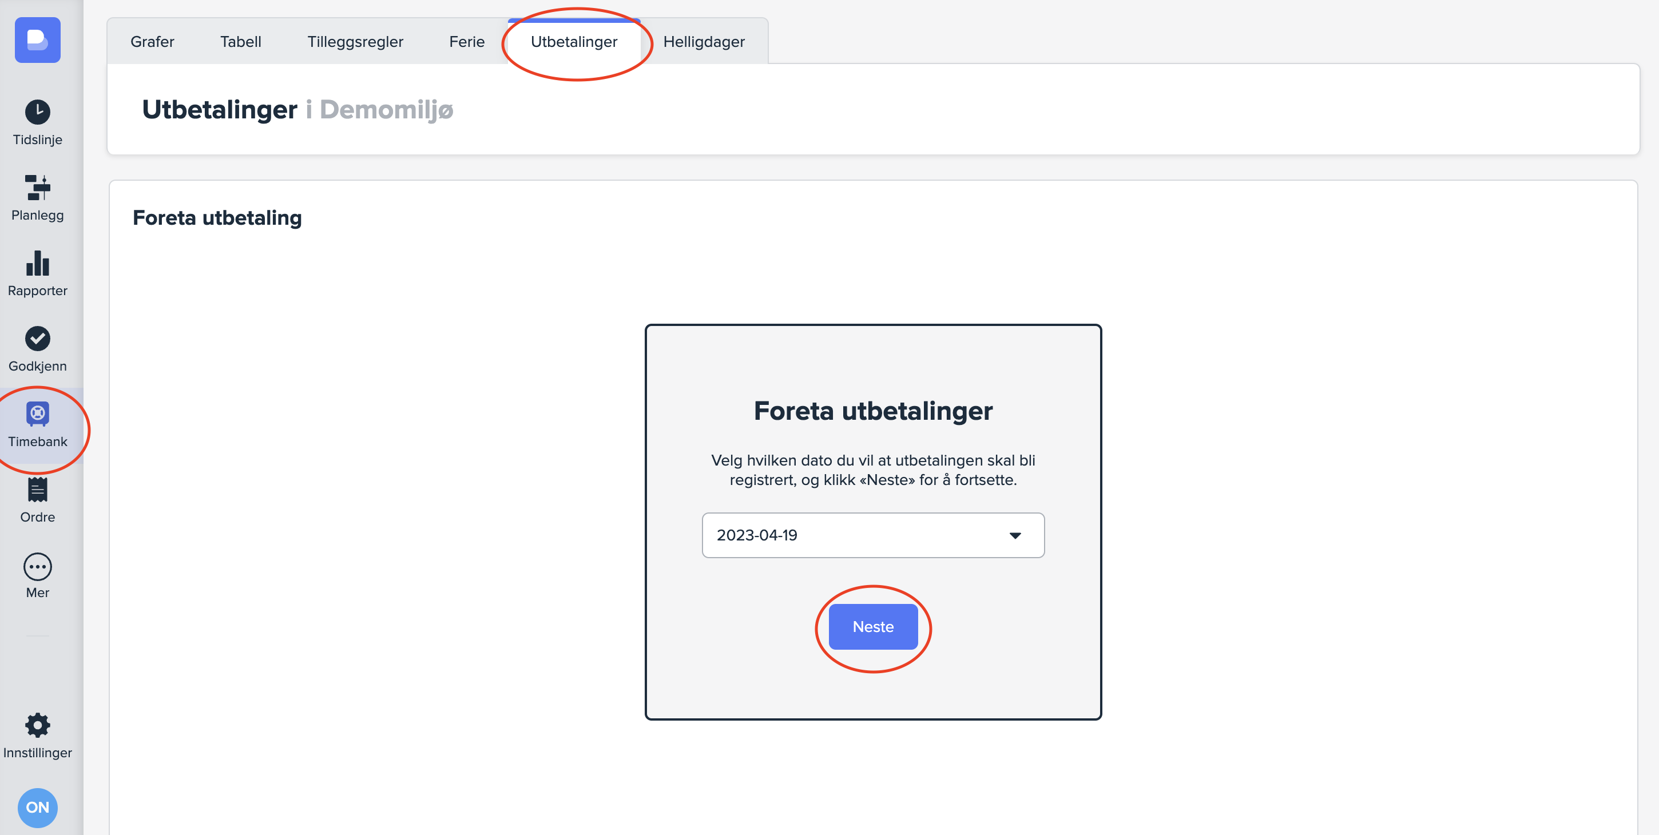The height and width of the screenshot is (835, 1659).
Task: Open the Ordre receipt icon
Action: 37,490
